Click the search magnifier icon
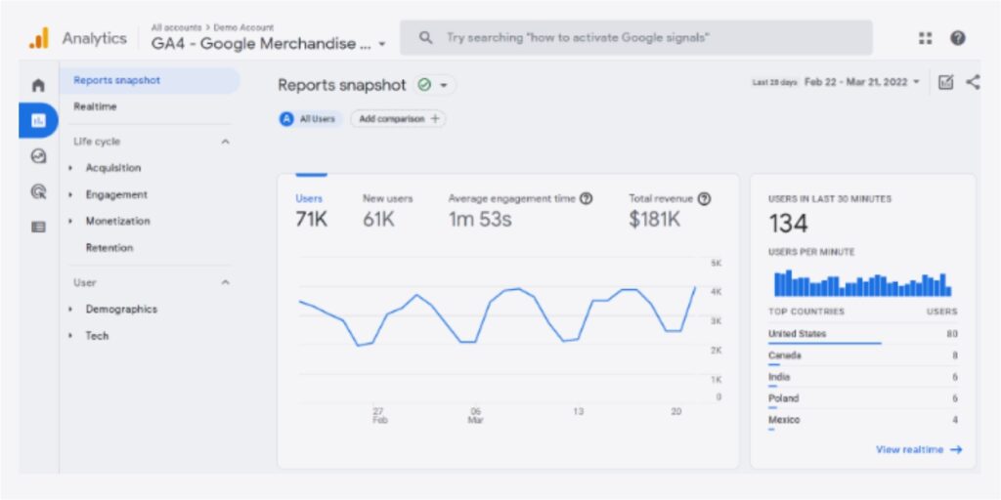 [x=426, y=38]
